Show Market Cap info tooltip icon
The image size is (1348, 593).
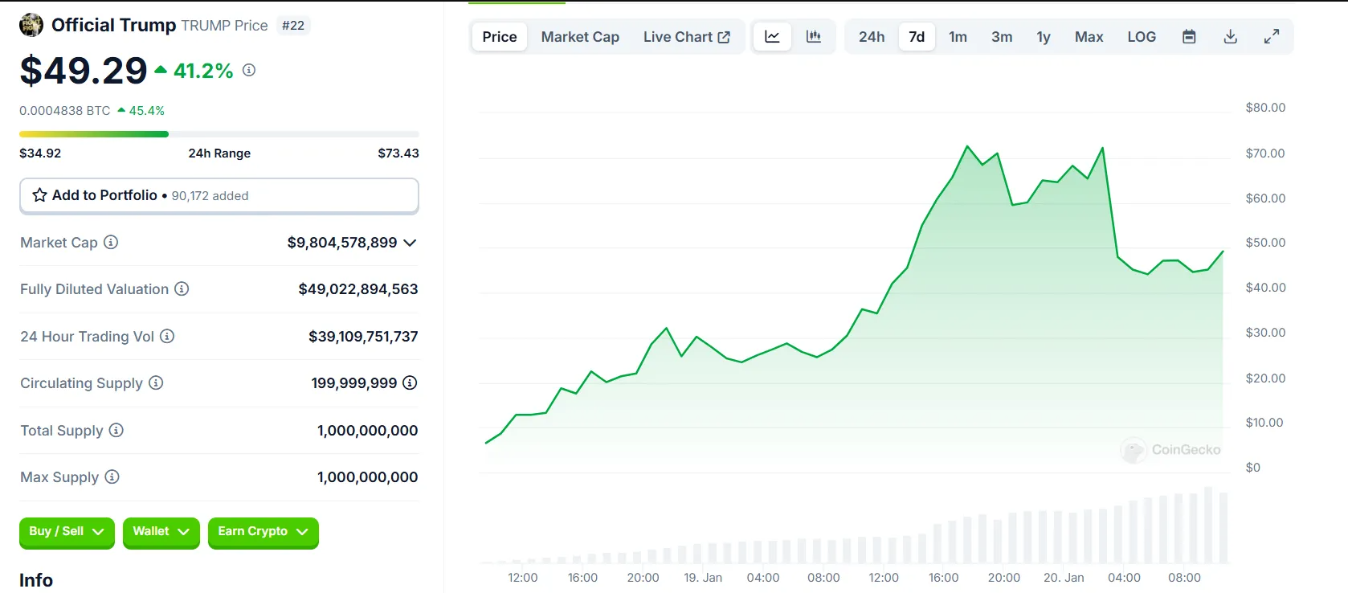click(x=111, y=242)
